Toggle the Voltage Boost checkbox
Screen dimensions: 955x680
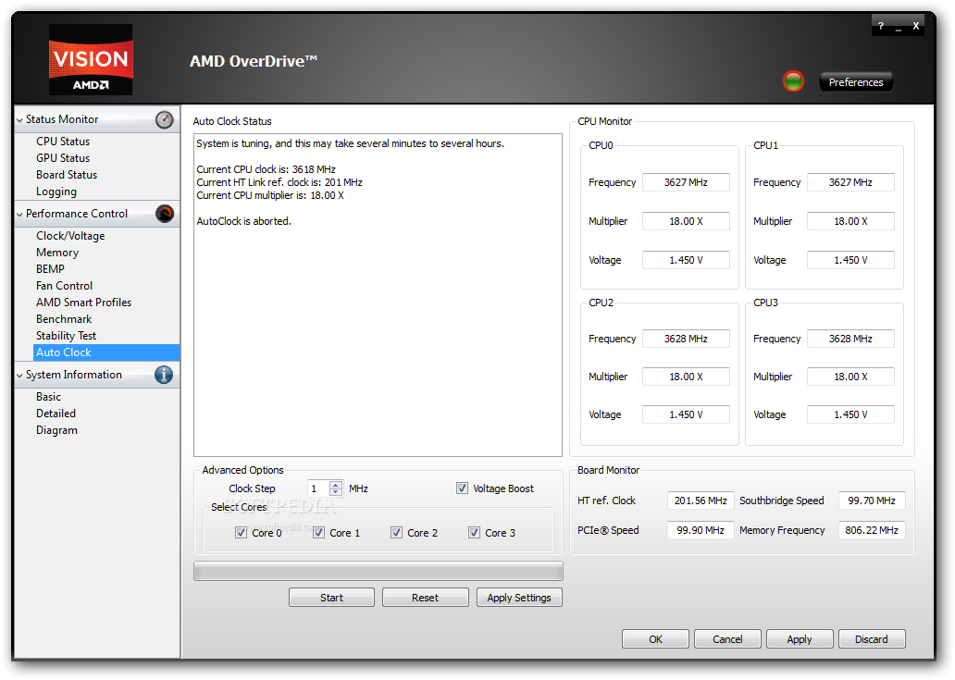[463, 488]
